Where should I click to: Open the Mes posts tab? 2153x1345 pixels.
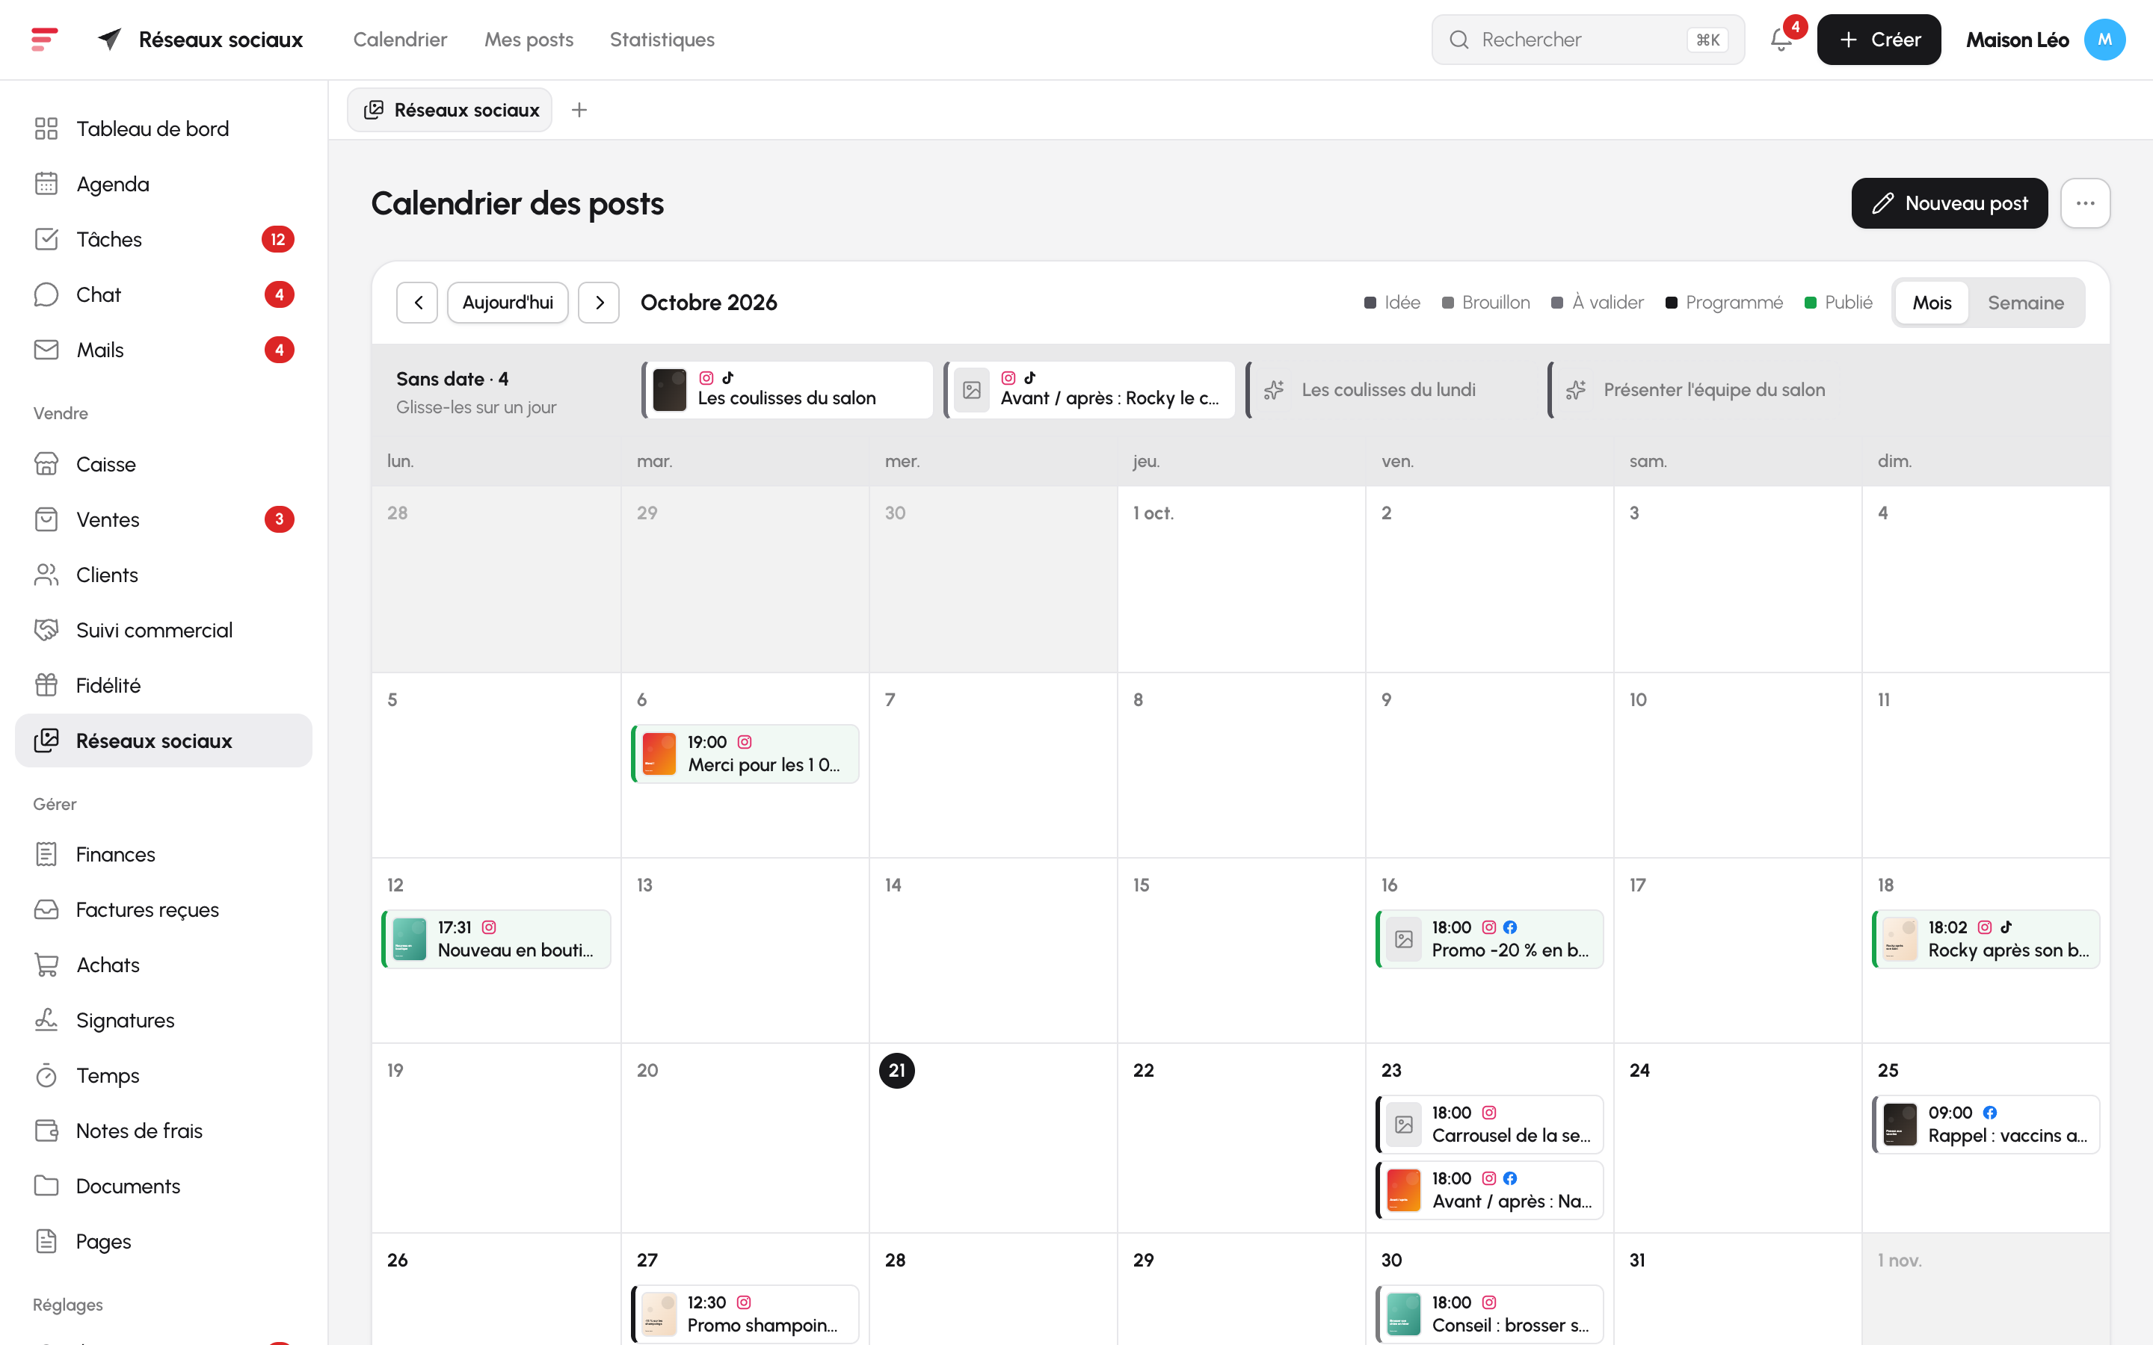[x=529, y=40]
